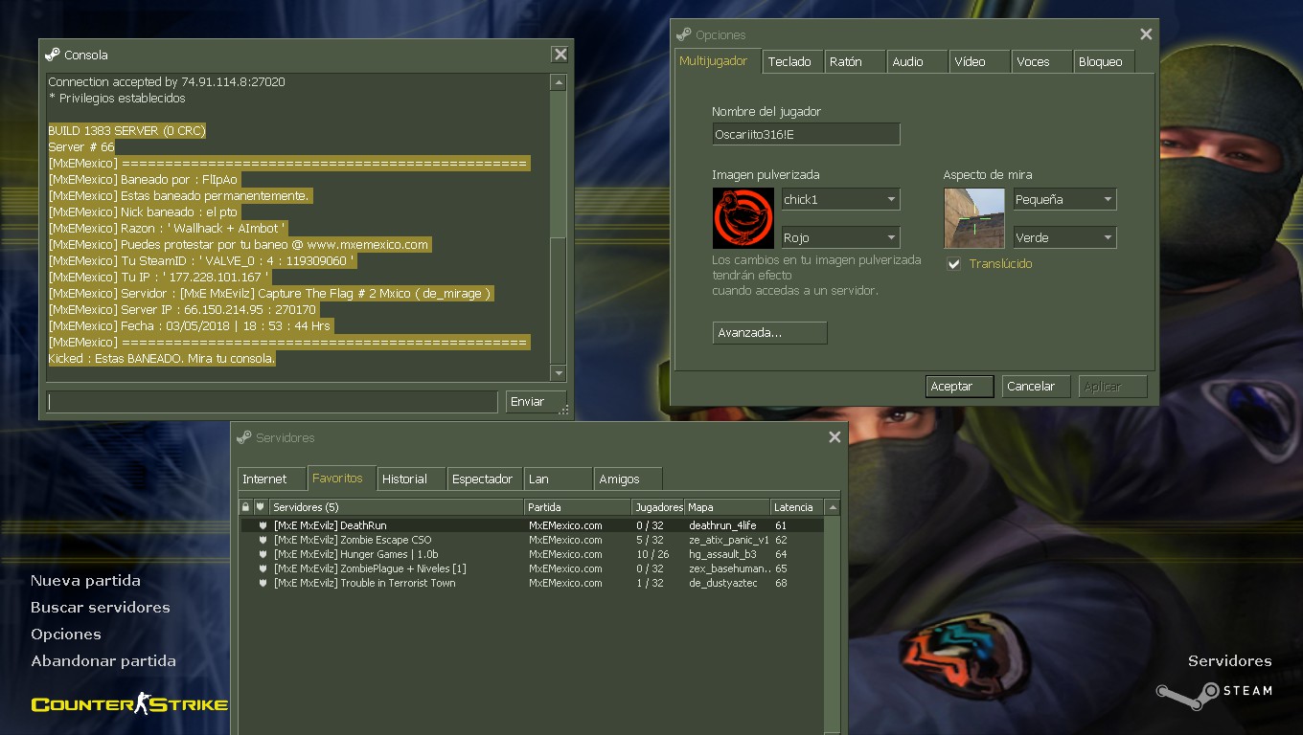
Task: Click the Steam icon in Servidores title bar
Action: tap(243, 437)
